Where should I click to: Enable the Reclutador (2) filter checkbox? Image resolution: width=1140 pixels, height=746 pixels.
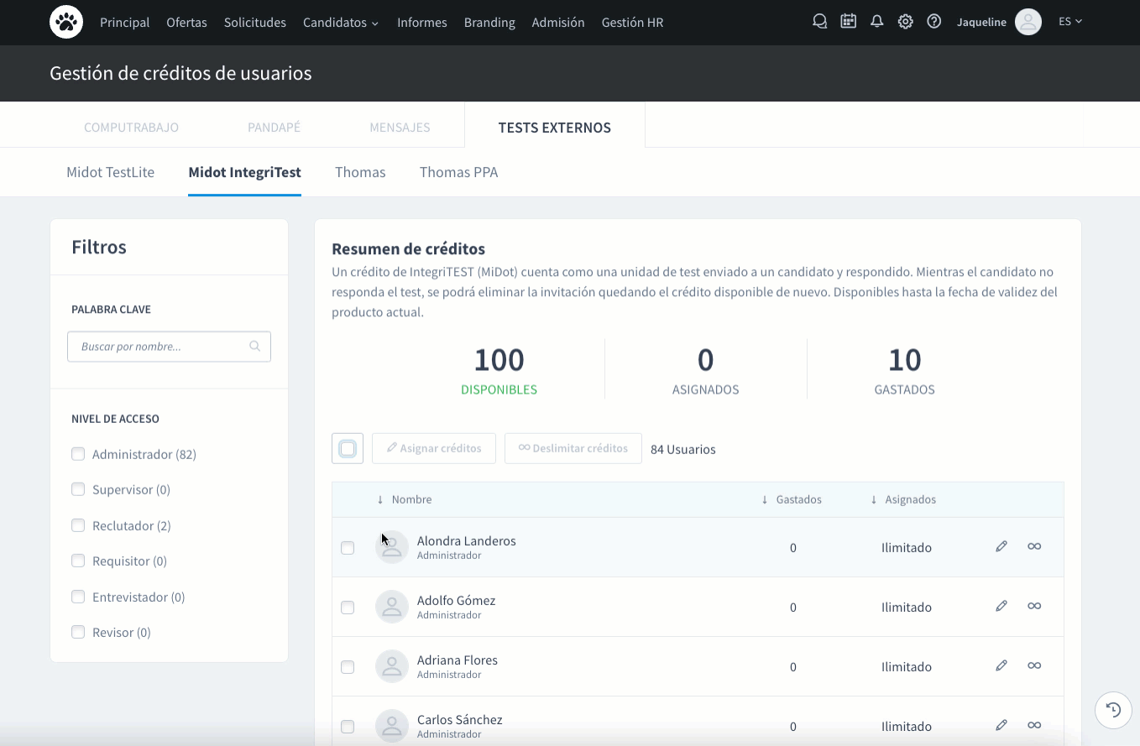click(78, 525)
